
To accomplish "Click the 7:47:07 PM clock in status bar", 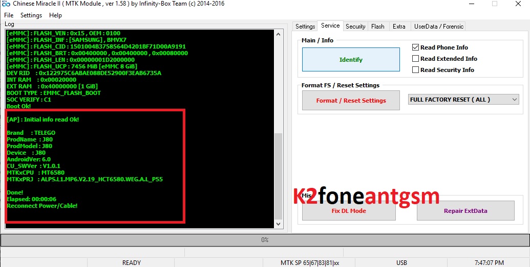I will (489, 262).
